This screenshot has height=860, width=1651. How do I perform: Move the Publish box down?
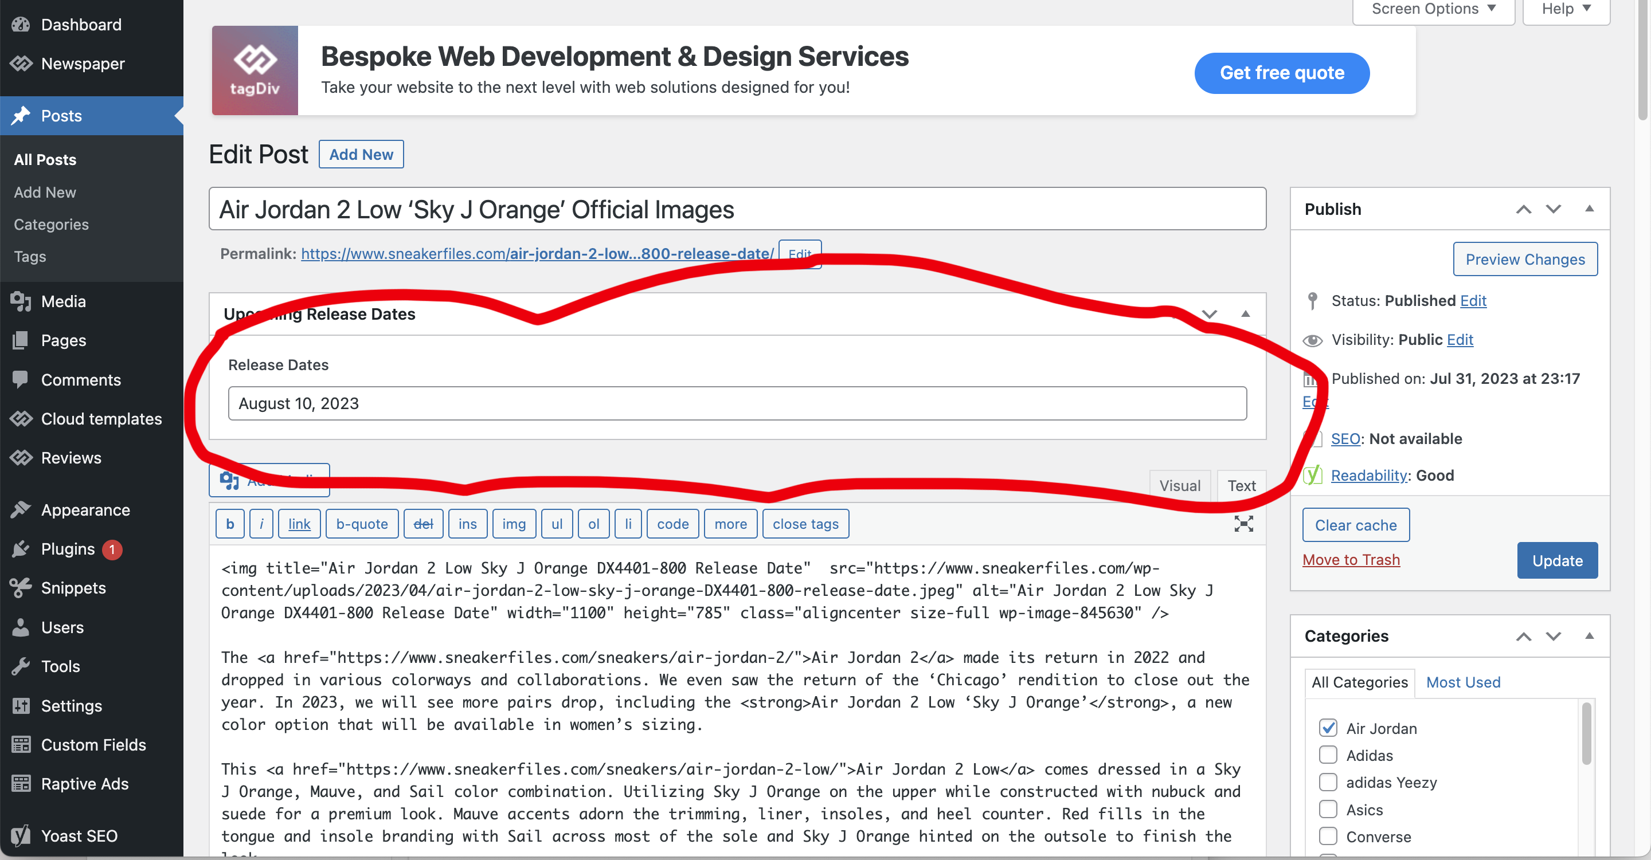(1554, 209)
